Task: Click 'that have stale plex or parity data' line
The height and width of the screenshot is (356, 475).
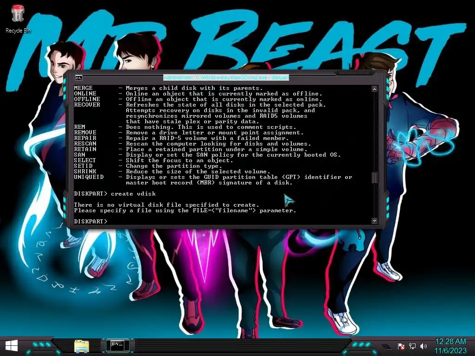Action: 193,121
